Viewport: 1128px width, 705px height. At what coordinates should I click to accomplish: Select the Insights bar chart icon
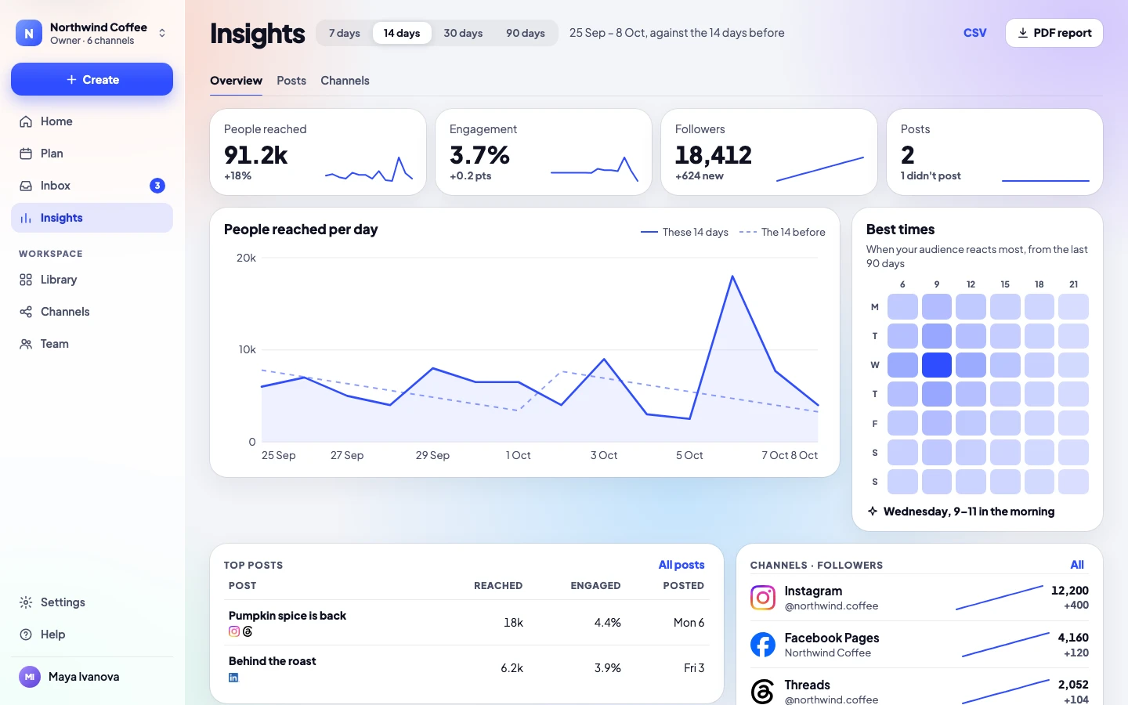tap(26, 218)
